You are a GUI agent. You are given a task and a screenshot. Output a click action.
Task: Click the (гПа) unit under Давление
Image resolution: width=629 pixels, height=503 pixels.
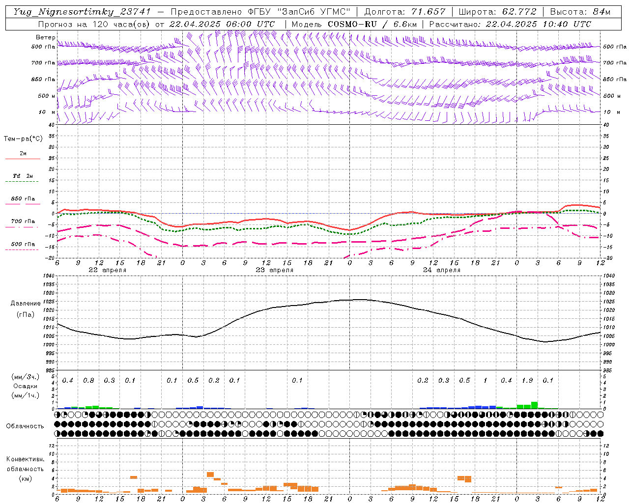pos(26,314)
